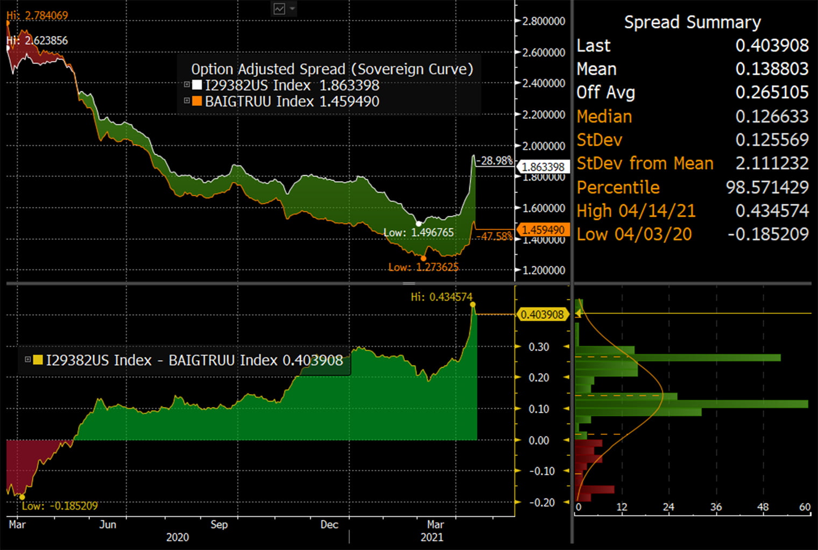Click the longest green histogram bar near 0.10
Screen dimensions: 818x550
(692, 404)
